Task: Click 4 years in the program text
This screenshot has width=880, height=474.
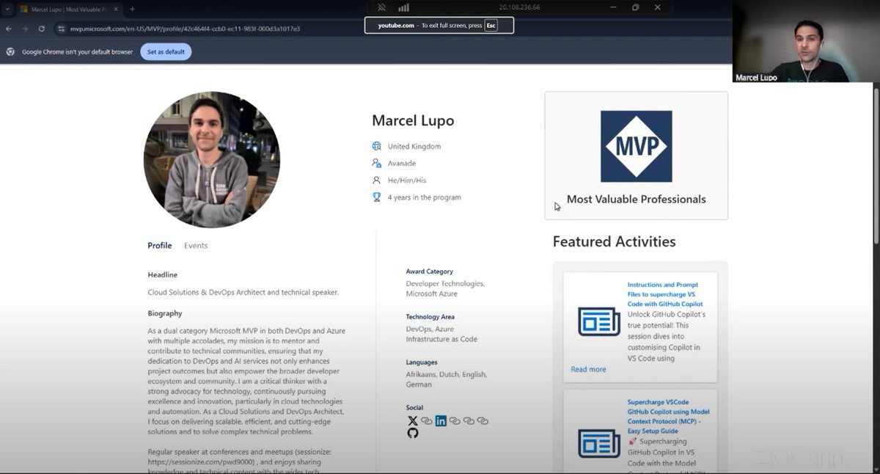Action: click(425, 197)
